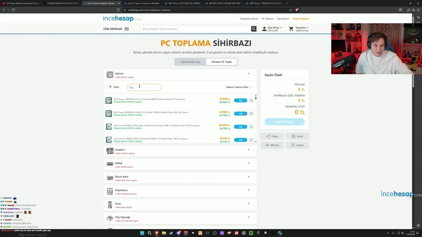
Task: Open Discord from the taskbar
Action: point(179,233)
